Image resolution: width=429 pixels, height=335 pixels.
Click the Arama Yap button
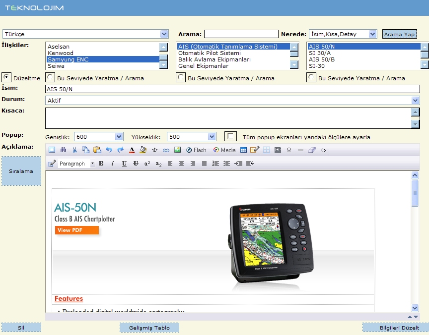[x=399, y=34]
